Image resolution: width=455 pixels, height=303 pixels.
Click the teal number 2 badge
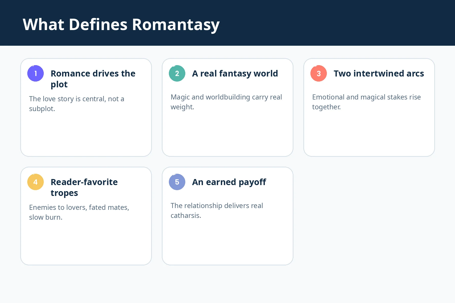click(x=177, y=73)
